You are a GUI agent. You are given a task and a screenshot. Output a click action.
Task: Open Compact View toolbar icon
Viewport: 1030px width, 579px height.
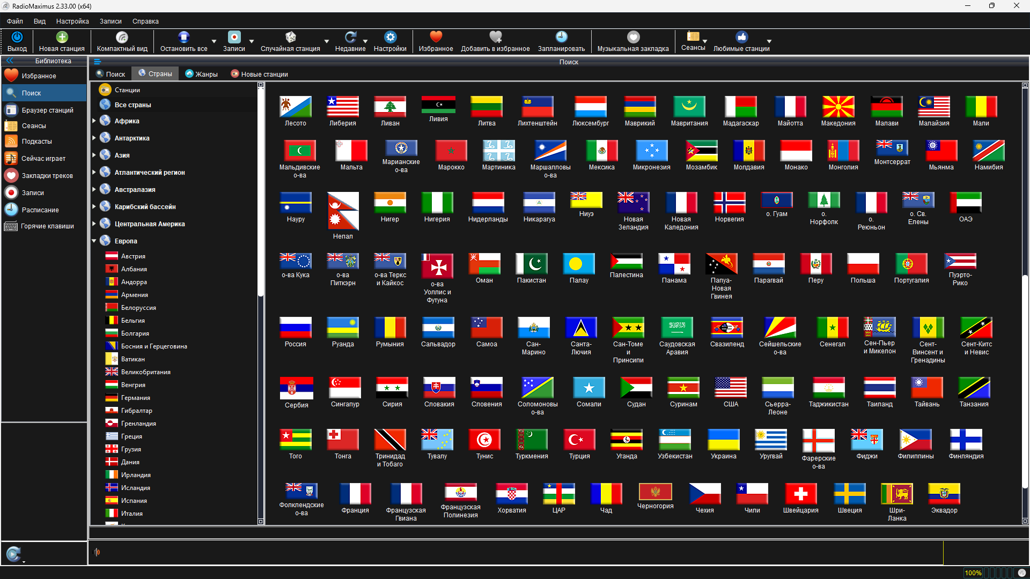pos(122,37)
